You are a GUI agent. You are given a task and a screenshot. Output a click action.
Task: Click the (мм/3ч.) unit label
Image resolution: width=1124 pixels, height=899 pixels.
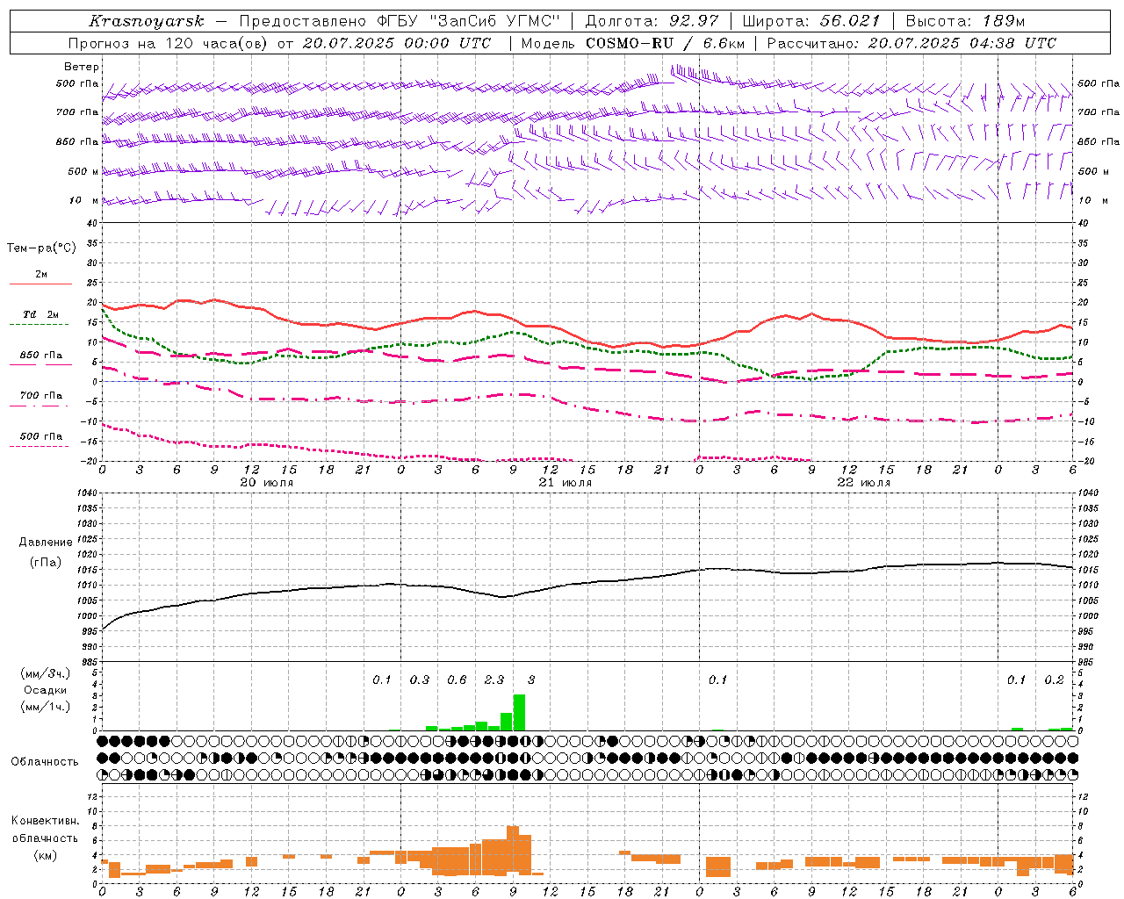point(46,673)
